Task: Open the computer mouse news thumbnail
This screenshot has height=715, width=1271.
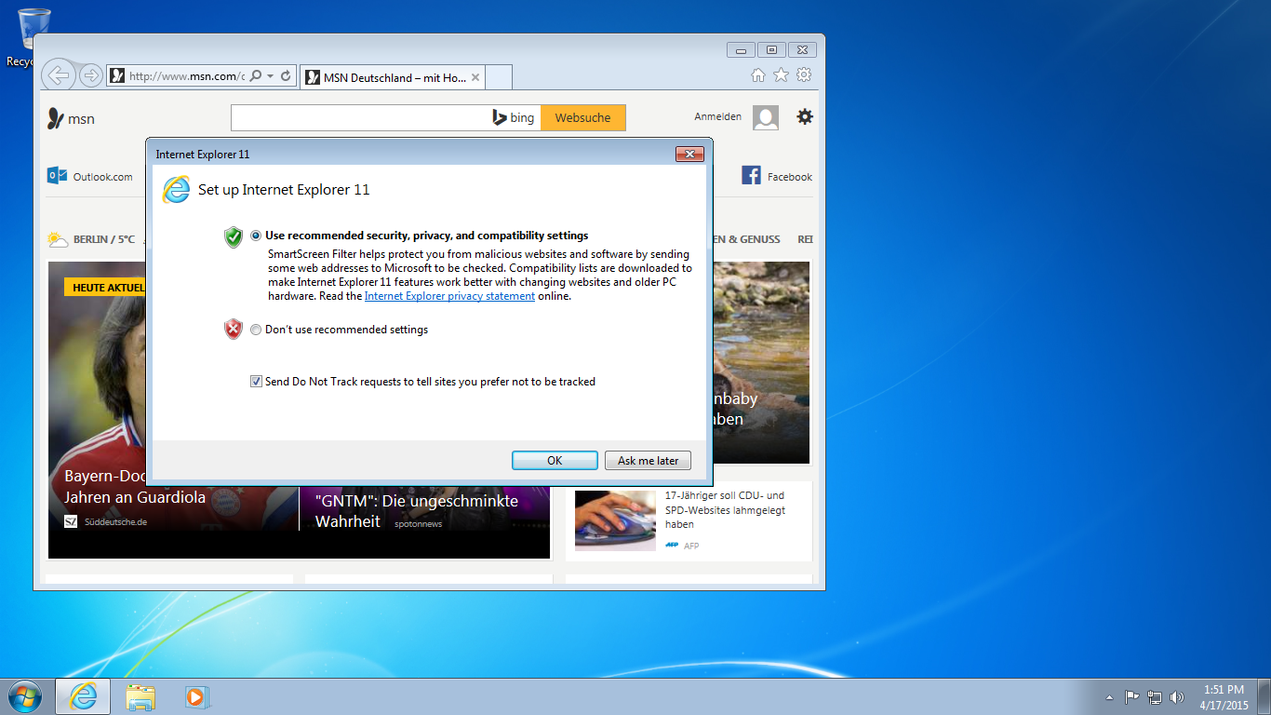Action: 615,519
